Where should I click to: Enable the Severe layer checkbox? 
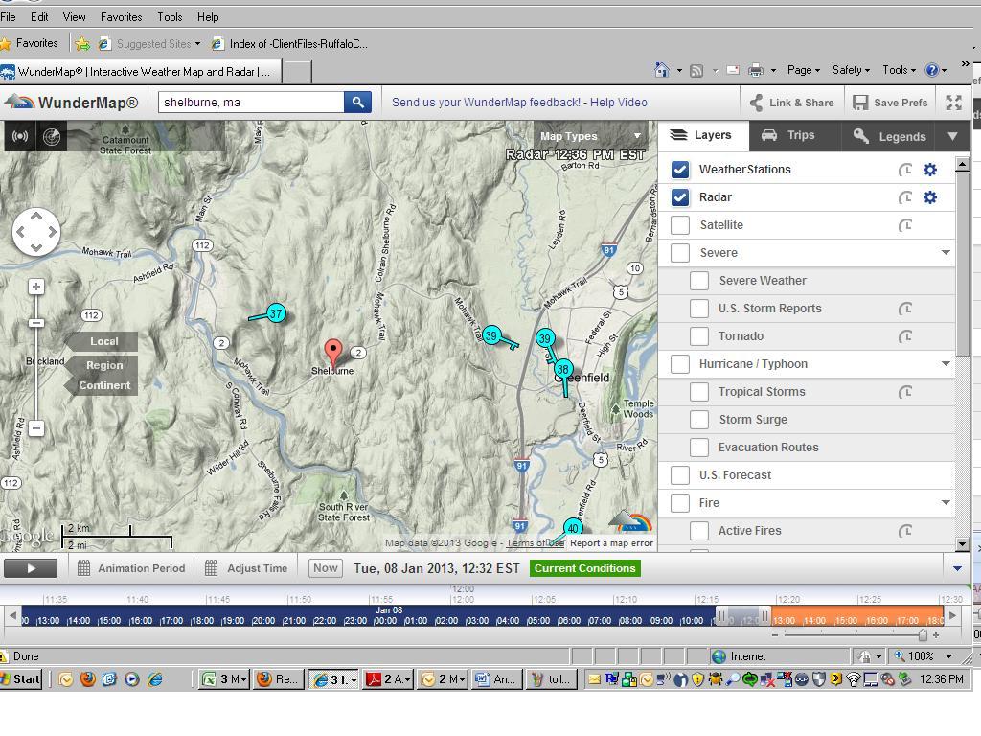pyautogui.click(x=680, y=253)
